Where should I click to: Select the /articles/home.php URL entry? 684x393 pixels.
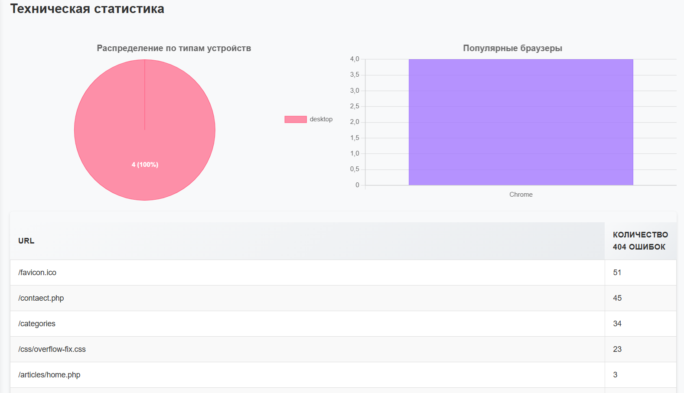(49, 375)
